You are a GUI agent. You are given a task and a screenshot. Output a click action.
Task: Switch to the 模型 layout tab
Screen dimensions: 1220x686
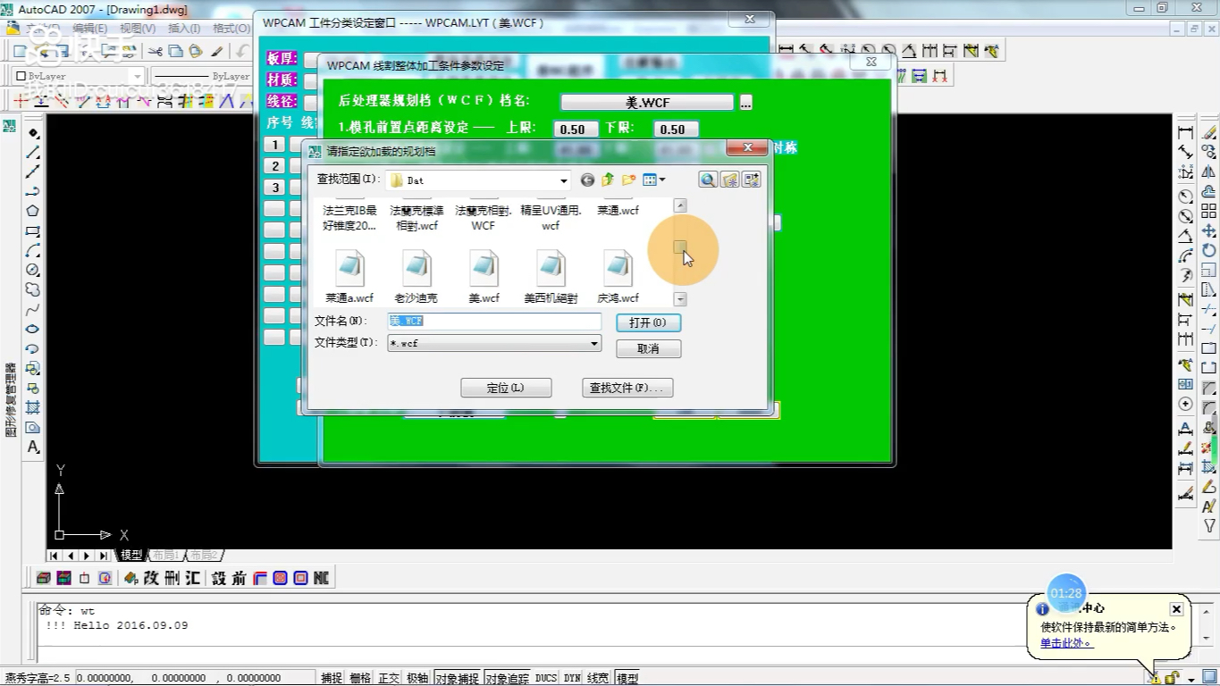[131, 556]
